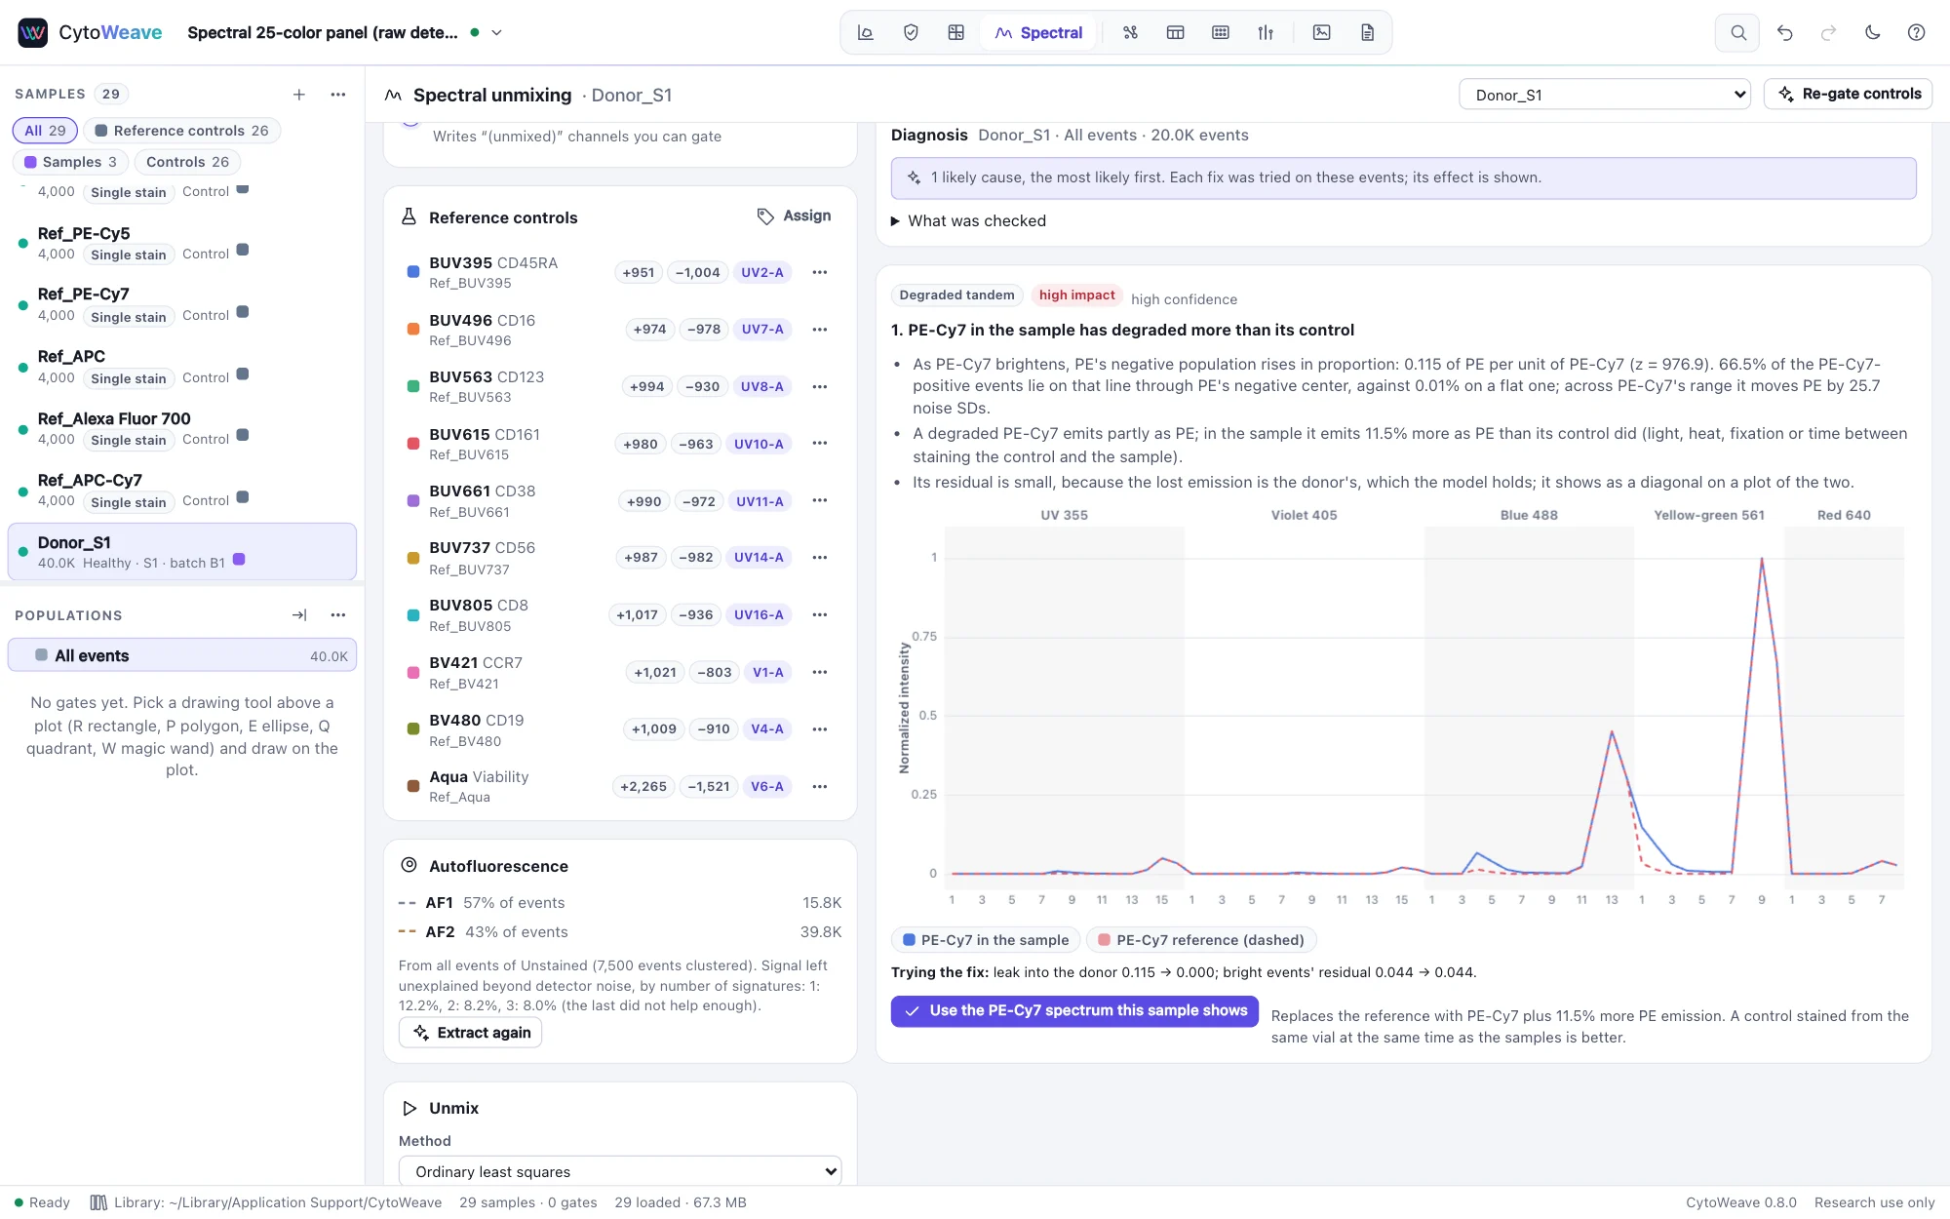Open the figure image tab icon

pos(1321,32)
